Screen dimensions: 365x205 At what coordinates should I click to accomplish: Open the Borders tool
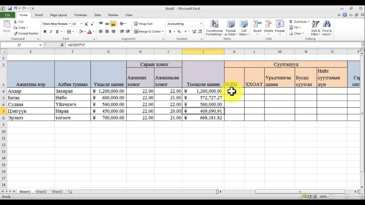[x=69, y=32]
